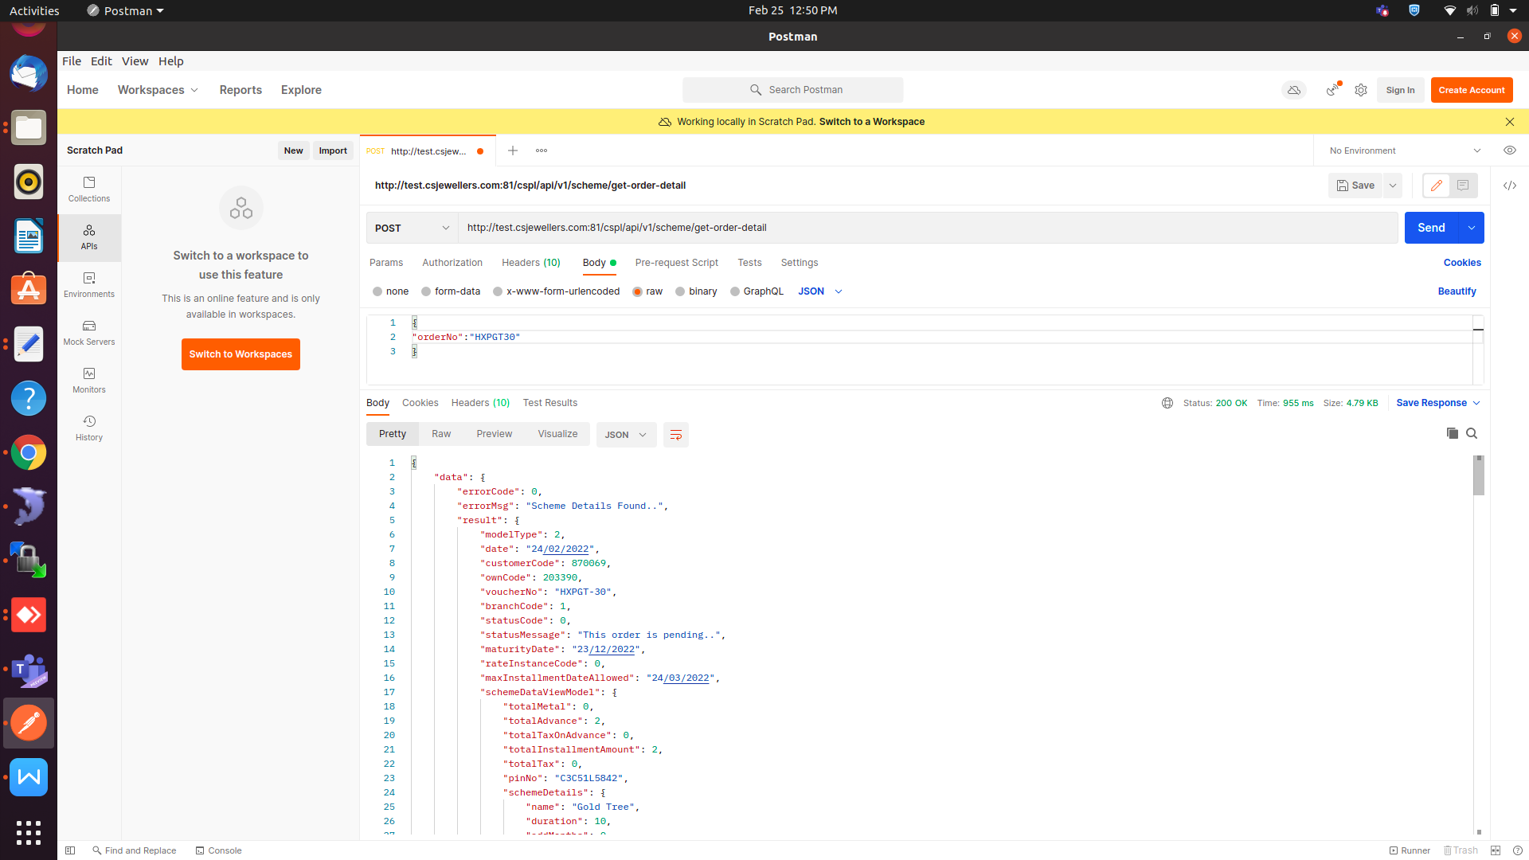Open the Environments sidebar panel

tap(89, 285)
